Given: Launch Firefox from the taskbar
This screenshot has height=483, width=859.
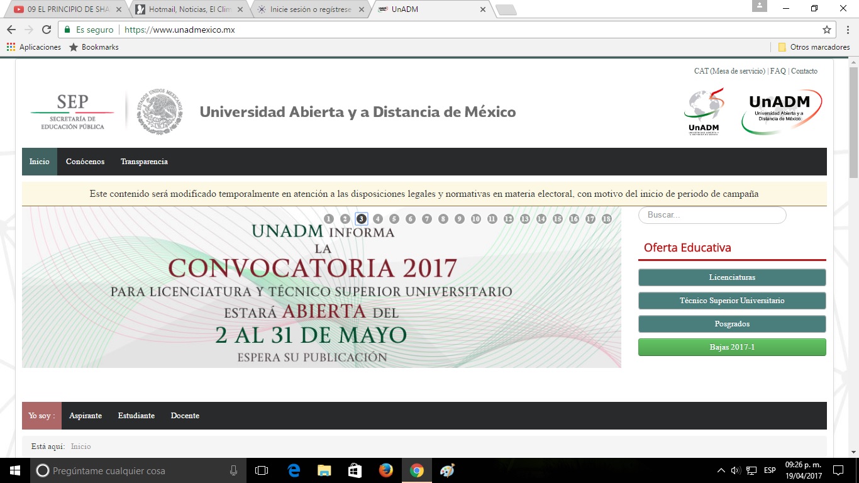Looking at the screenshot, I should pyautogui.click(x=385, y=470).
